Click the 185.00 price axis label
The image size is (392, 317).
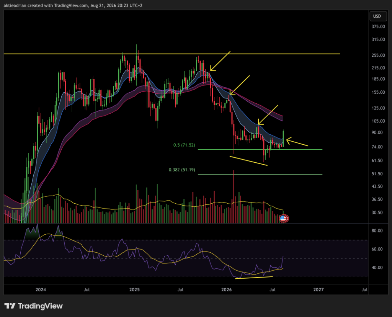[378, 79]
